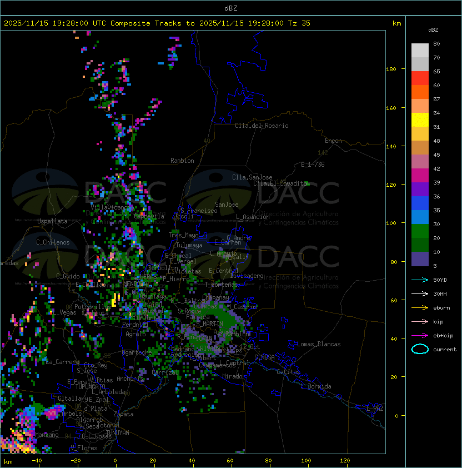This screenshot has height=468, width=462.
Task: Click the 'Potrerillos' place label
Action: [93, 307]
